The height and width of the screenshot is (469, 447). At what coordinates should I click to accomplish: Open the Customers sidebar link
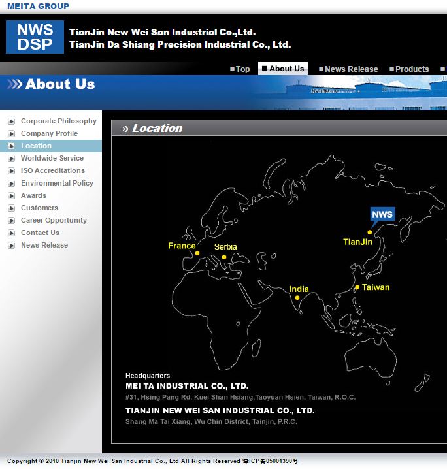39,208
